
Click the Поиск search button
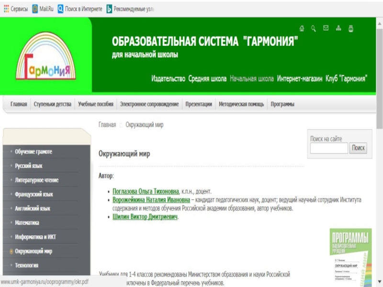point(358,148)
